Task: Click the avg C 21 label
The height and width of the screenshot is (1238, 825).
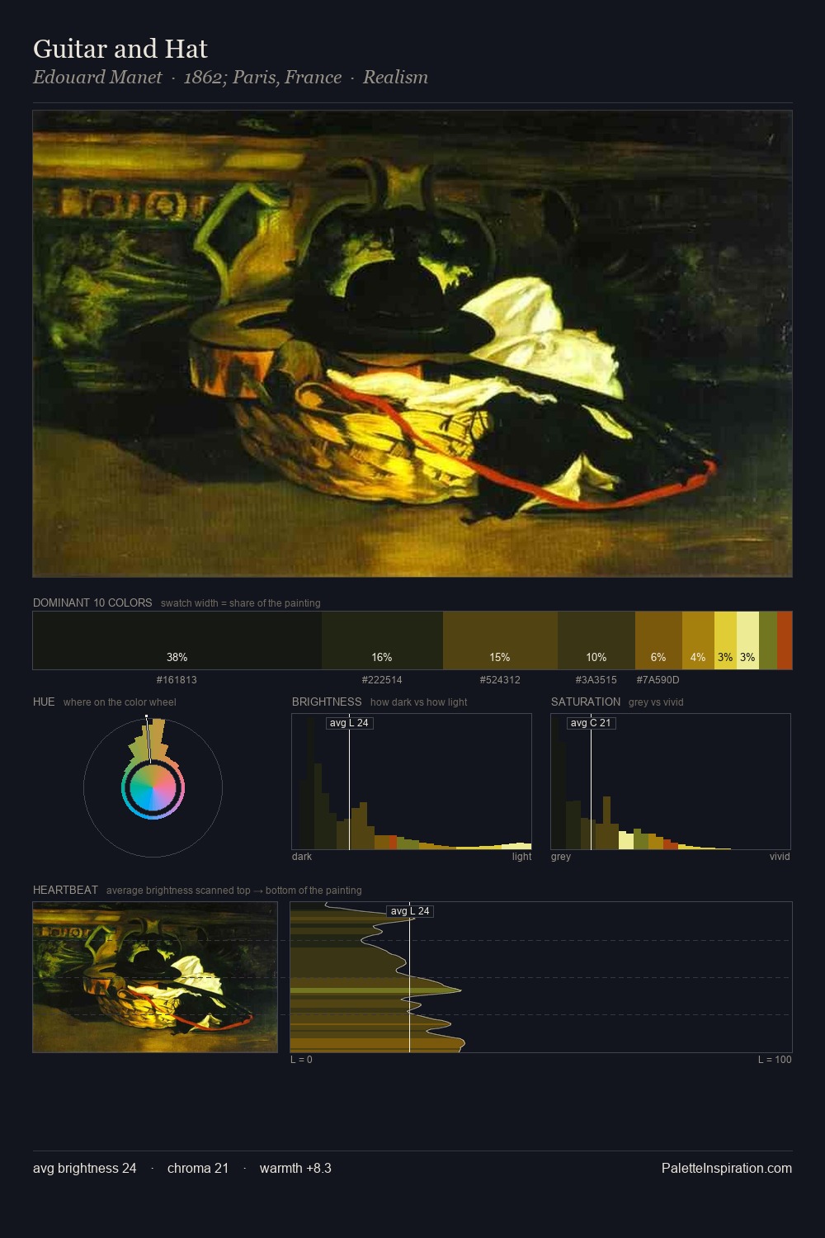Action: click(592, 723)
